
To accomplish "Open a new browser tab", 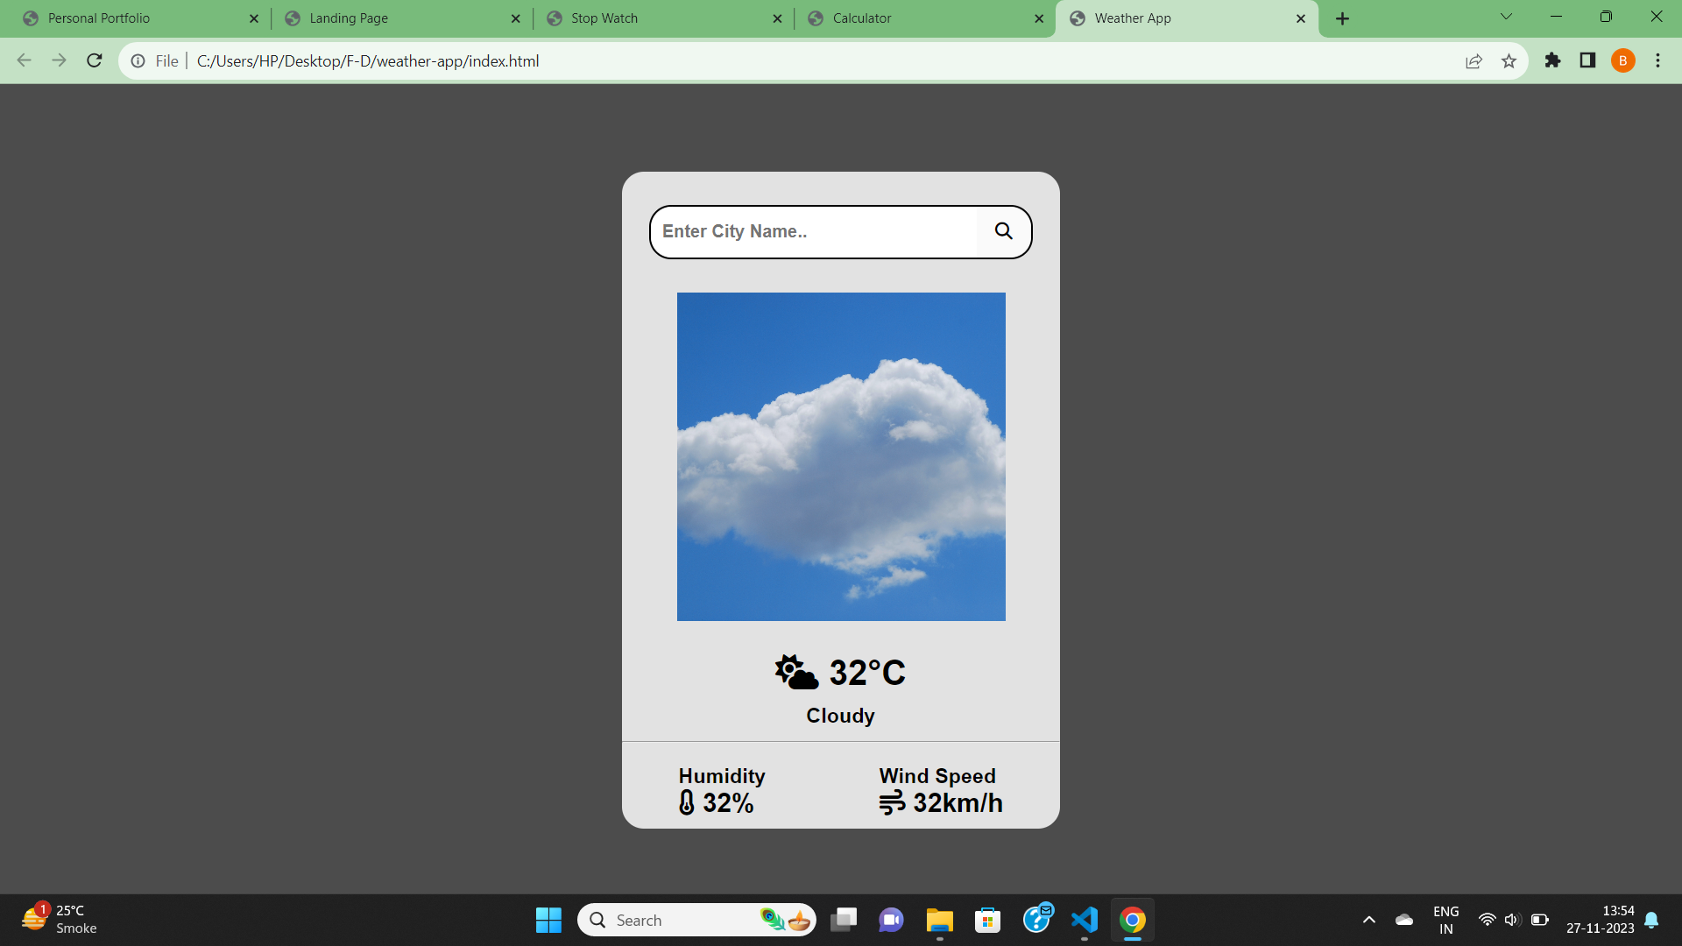I will click(1342, 18).
